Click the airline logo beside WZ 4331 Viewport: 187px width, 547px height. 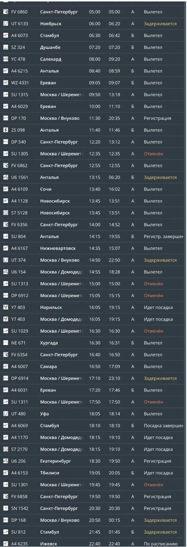[6, 83]
